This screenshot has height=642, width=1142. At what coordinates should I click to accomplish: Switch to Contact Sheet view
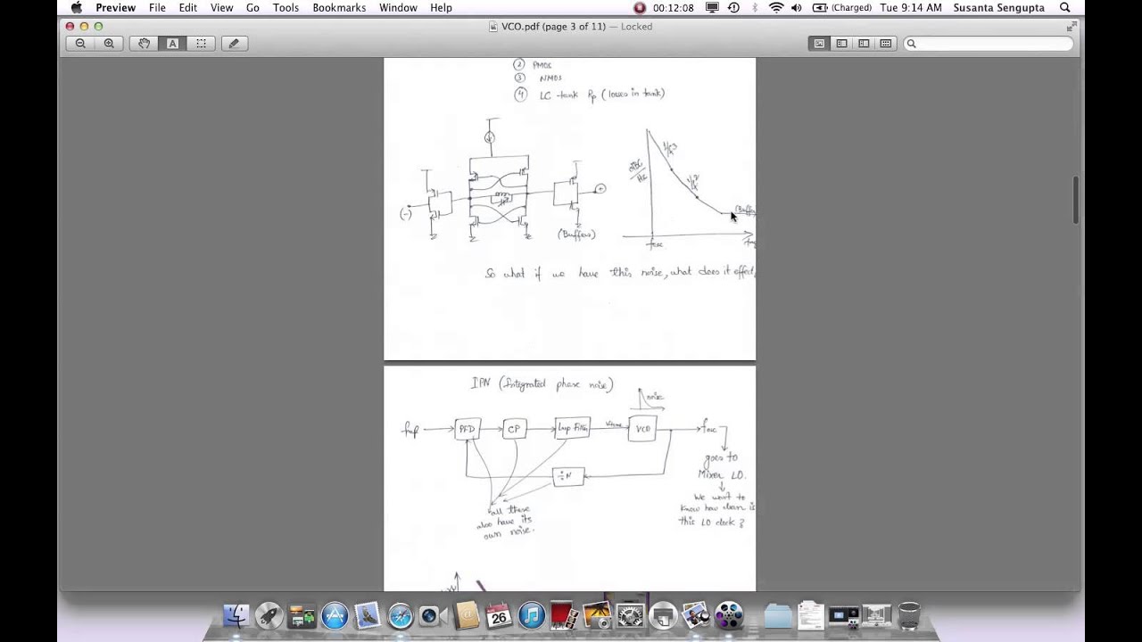(885, 44)
